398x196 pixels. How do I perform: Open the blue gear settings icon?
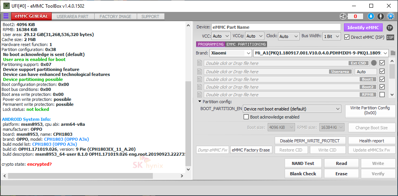[390, 16]
